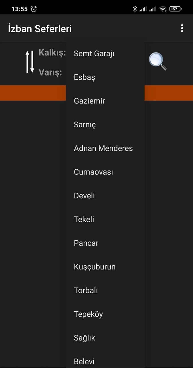Choose Tepeköy from the list
The height and width of the screenshot is (368, 193).
pos(88,314)
